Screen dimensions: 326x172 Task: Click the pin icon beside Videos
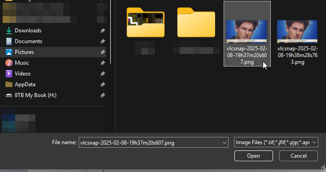tap(102, 74)
